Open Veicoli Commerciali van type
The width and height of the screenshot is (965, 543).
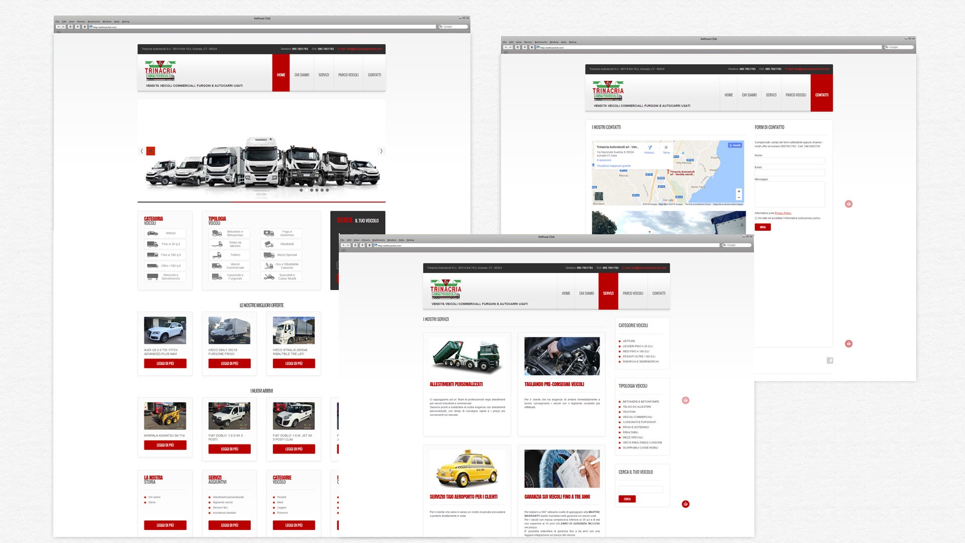(x=230, y=266)
